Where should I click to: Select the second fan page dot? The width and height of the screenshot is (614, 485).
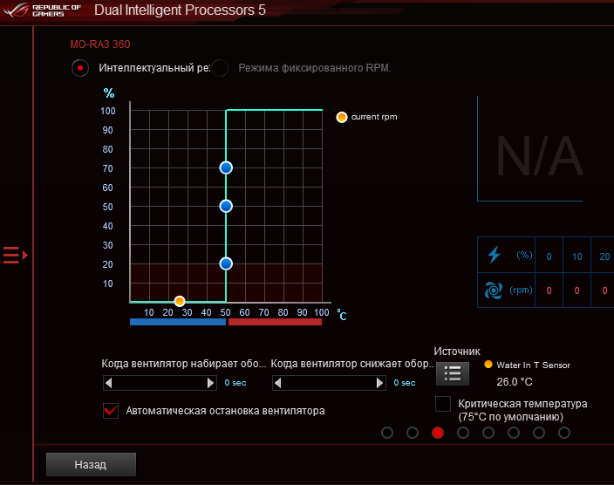pos(413,433)
